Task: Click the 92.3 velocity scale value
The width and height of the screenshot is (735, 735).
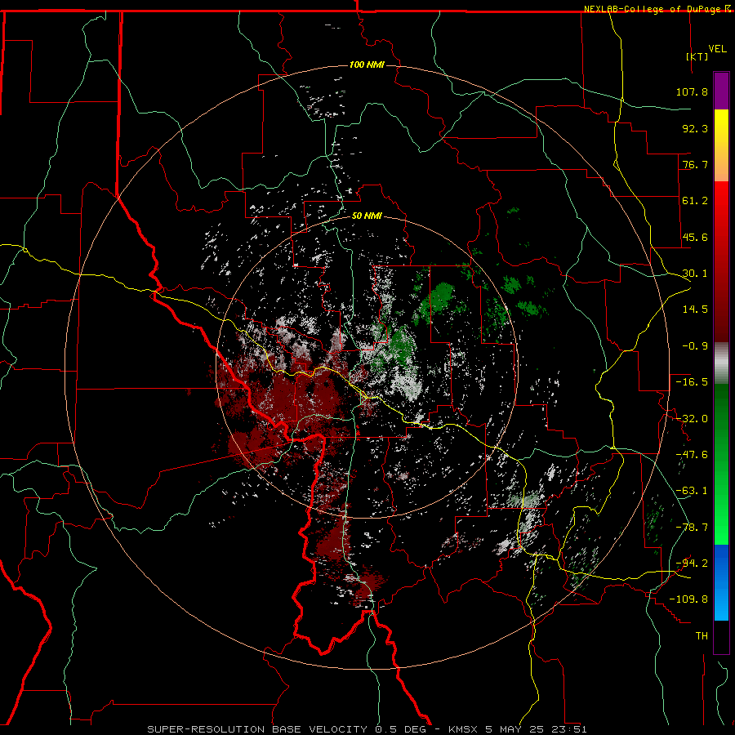Action: click(x=695, y=128)
